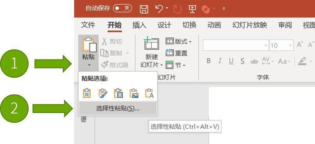This screenshot has width=315, height=144.
Task: Open the 审阅 (Review) tab
Action: pyautogui.click(x=285, y=25)
